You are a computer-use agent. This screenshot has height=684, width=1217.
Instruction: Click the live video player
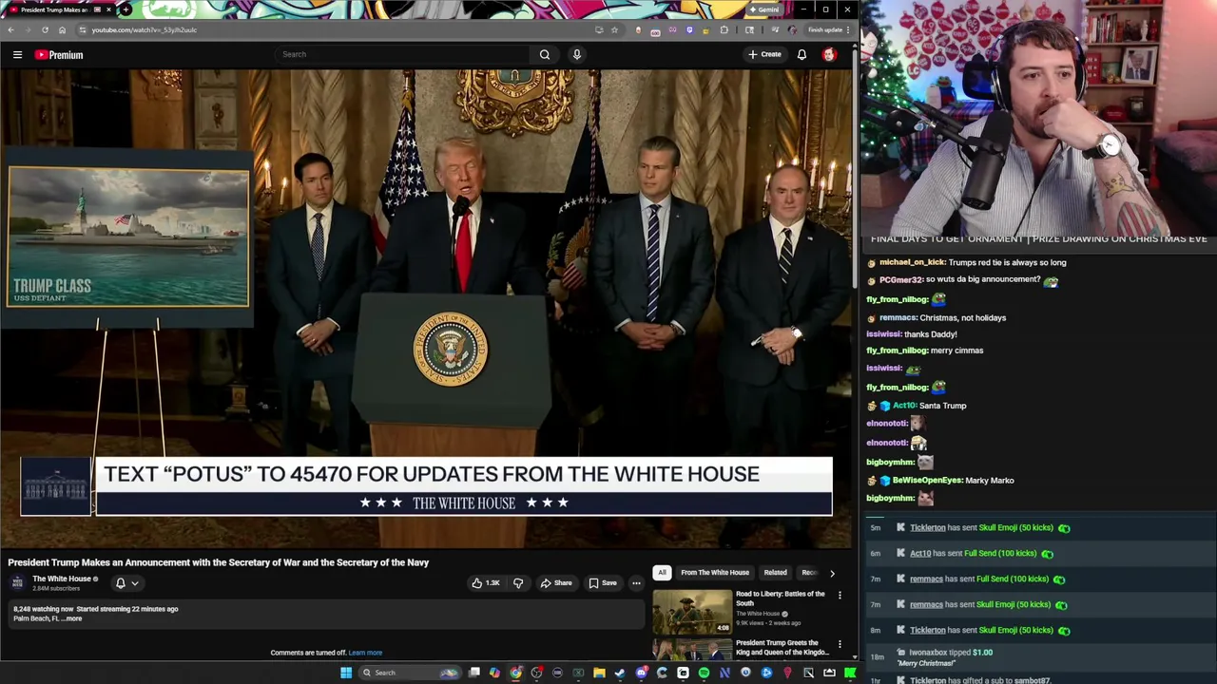click(426, 309)
